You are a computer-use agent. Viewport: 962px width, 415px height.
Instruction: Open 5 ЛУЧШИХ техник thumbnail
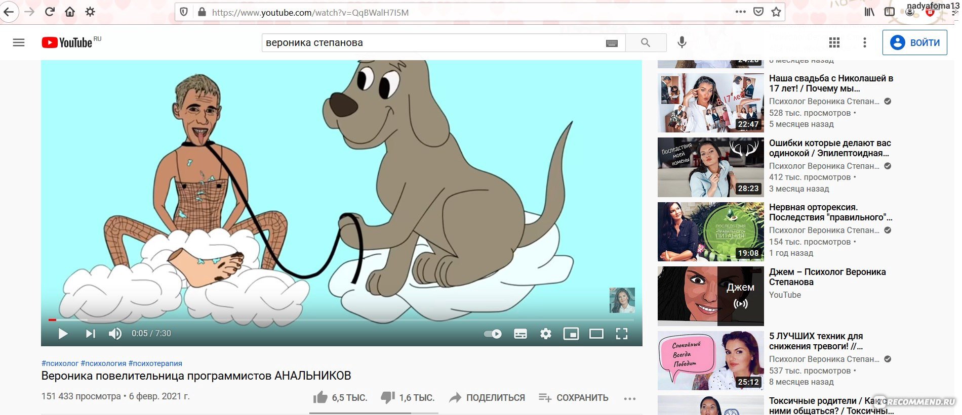click(710, 360)
